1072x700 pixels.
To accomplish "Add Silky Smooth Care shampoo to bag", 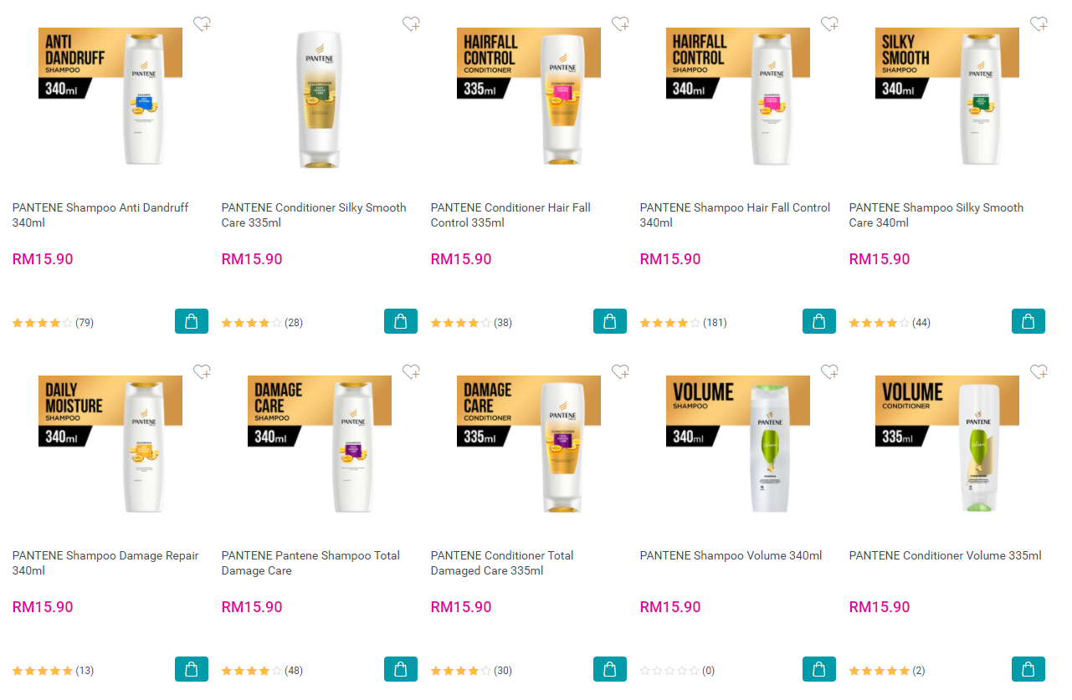I will (1028, 321).
